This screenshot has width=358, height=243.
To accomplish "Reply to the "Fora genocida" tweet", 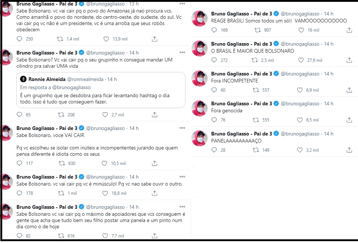I will pyautogui.click(x=214, y=120).
